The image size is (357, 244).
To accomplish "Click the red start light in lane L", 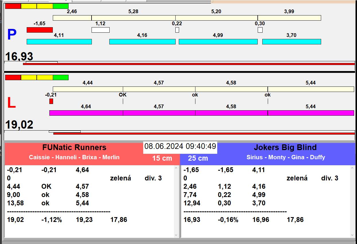I will (13, 77).
